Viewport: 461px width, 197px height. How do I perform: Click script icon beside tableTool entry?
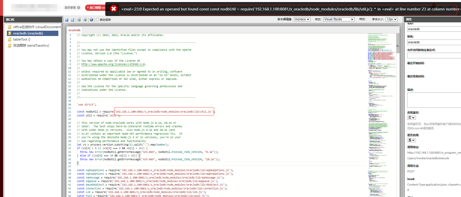[x=10, y=39]
